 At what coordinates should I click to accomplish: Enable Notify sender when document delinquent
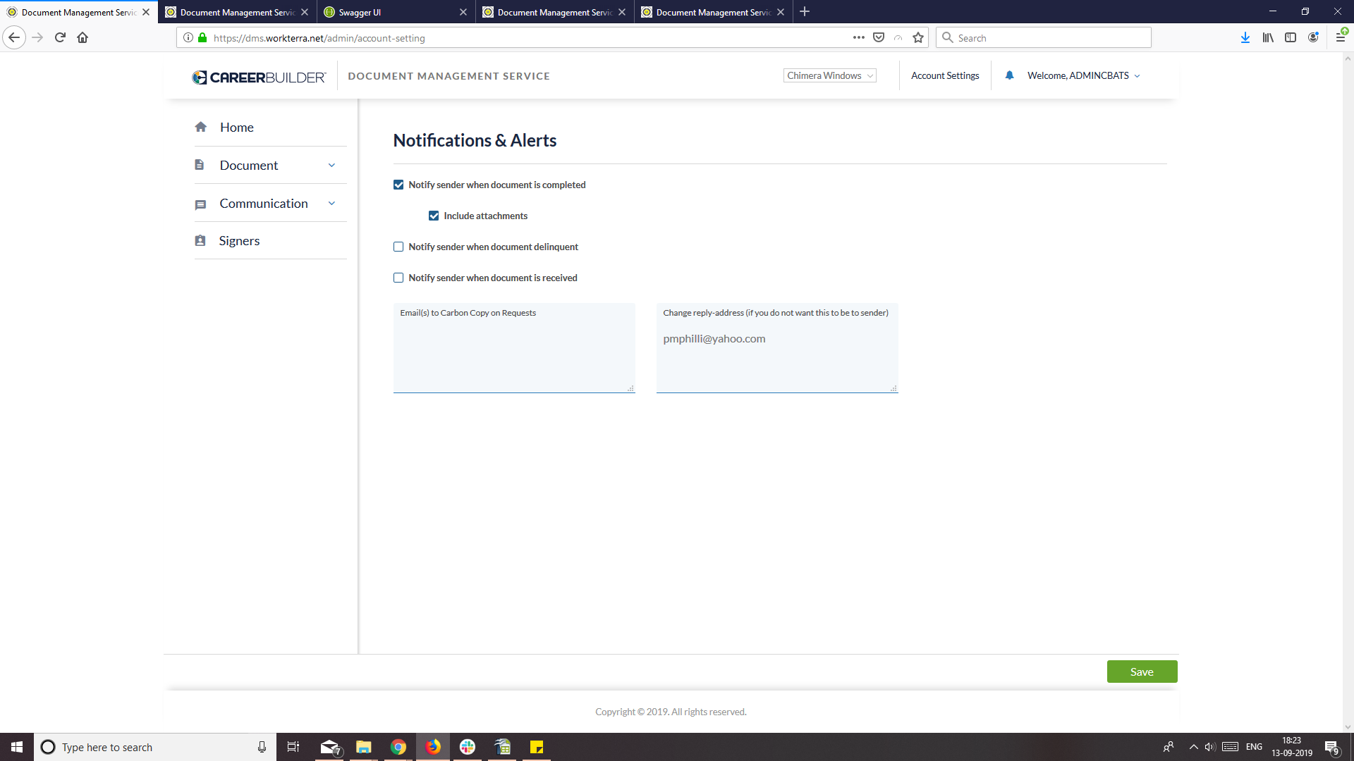pyautogui.click(x=398, y=247)
